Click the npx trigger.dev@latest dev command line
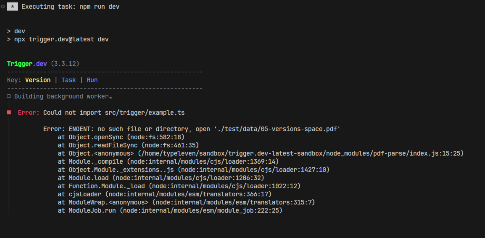Viewport: 485px width, 238px height. (61, 39)
